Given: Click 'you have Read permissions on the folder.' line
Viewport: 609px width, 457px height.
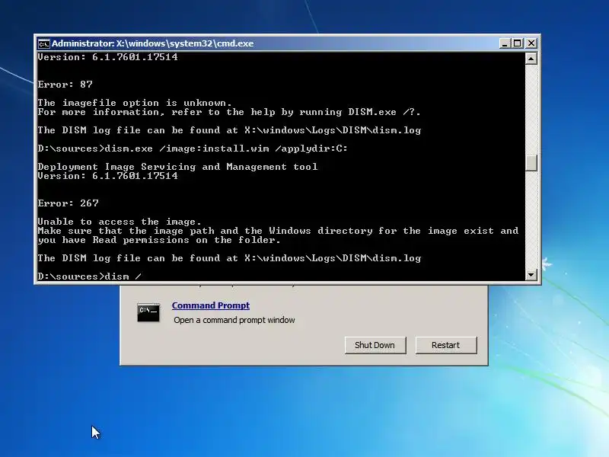Looking at the screenshot, I should pyautogui.click(x=159, y=240).
